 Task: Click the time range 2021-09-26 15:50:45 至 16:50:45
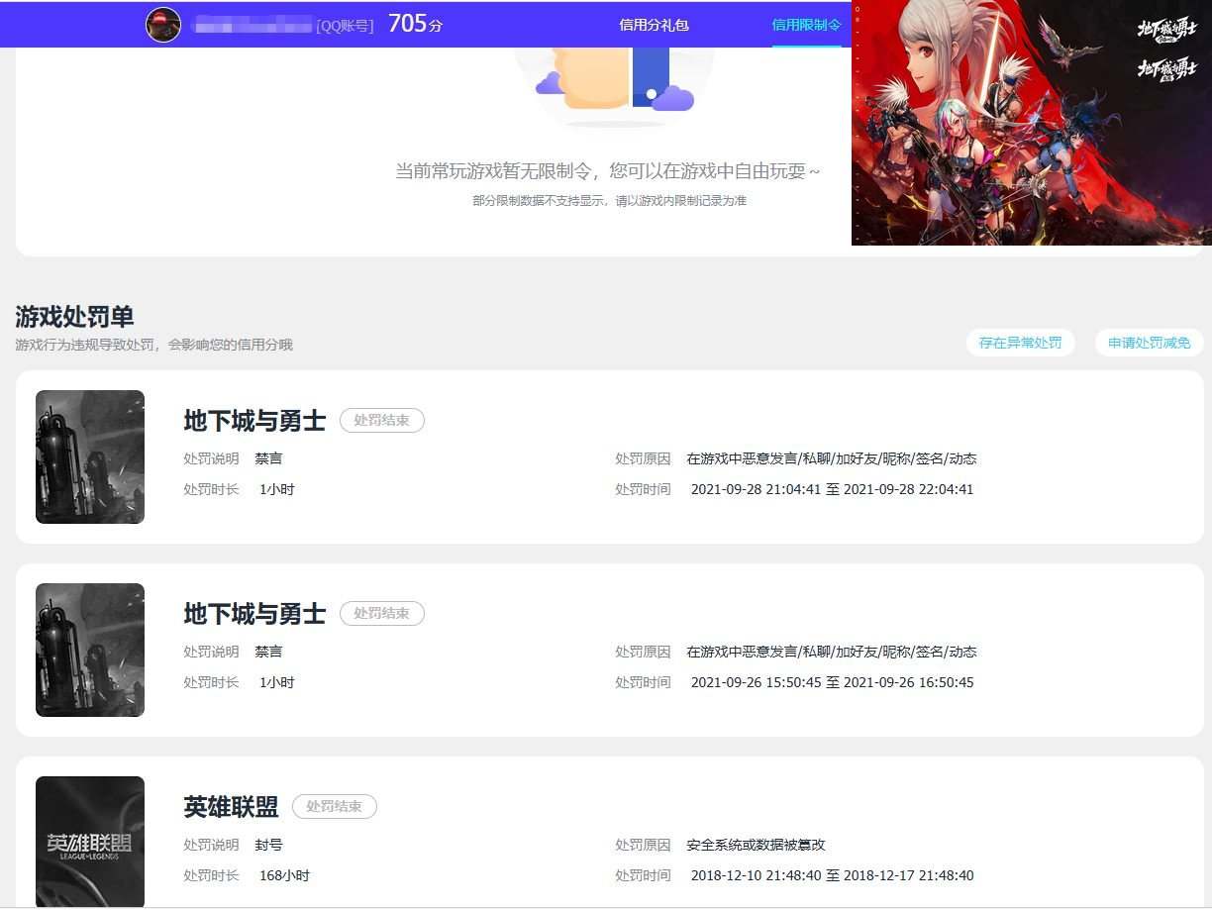pos(832,682)
